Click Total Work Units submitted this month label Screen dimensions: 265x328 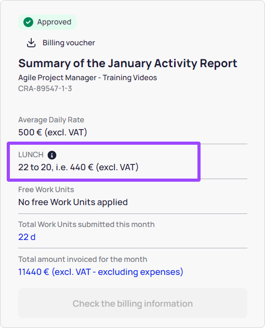86,224
